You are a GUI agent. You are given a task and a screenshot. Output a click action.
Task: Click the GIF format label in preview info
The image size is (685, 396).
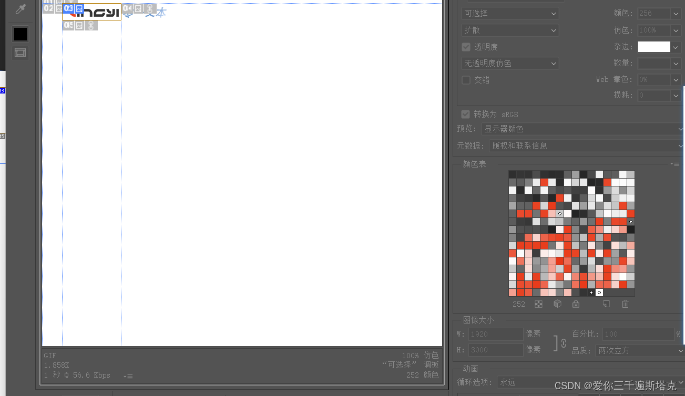click(x=50, y=356)
